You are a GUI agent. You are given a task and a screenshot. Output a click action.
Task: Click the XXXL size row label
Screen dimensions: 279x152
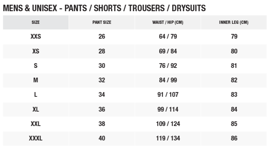[36, 138]
